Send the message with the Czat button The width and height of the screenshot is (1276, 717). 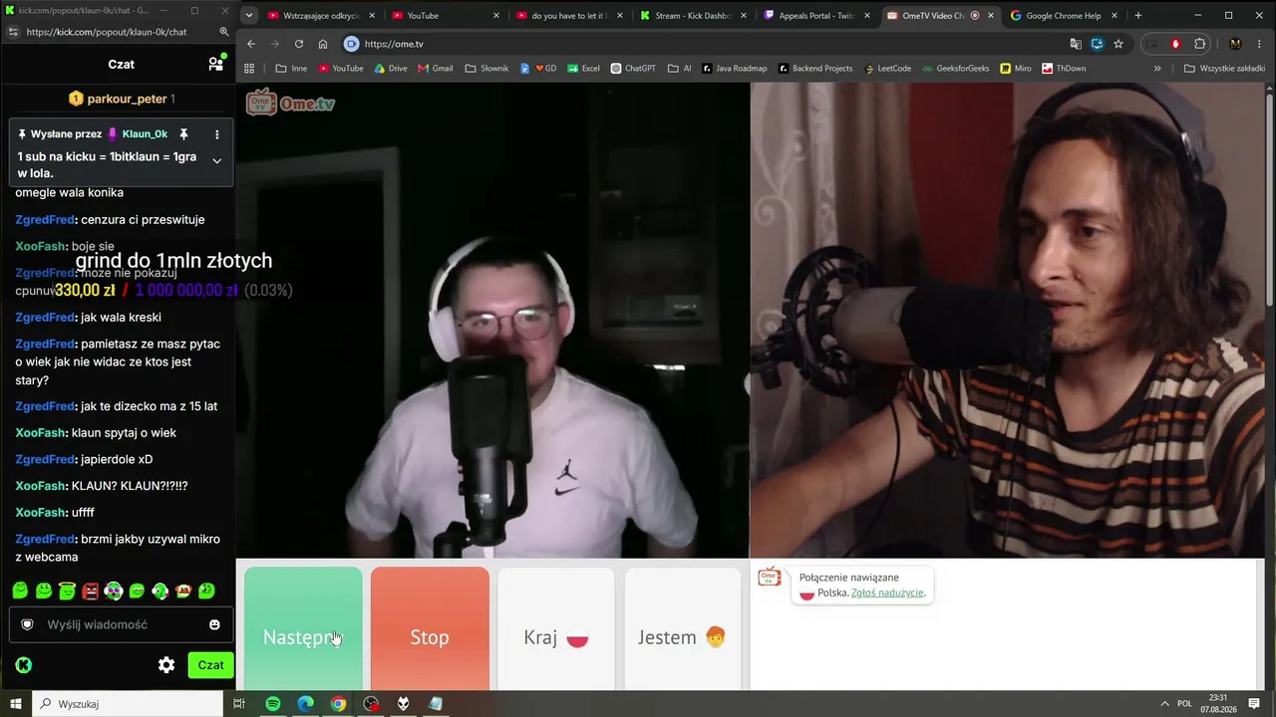(210, 665)
